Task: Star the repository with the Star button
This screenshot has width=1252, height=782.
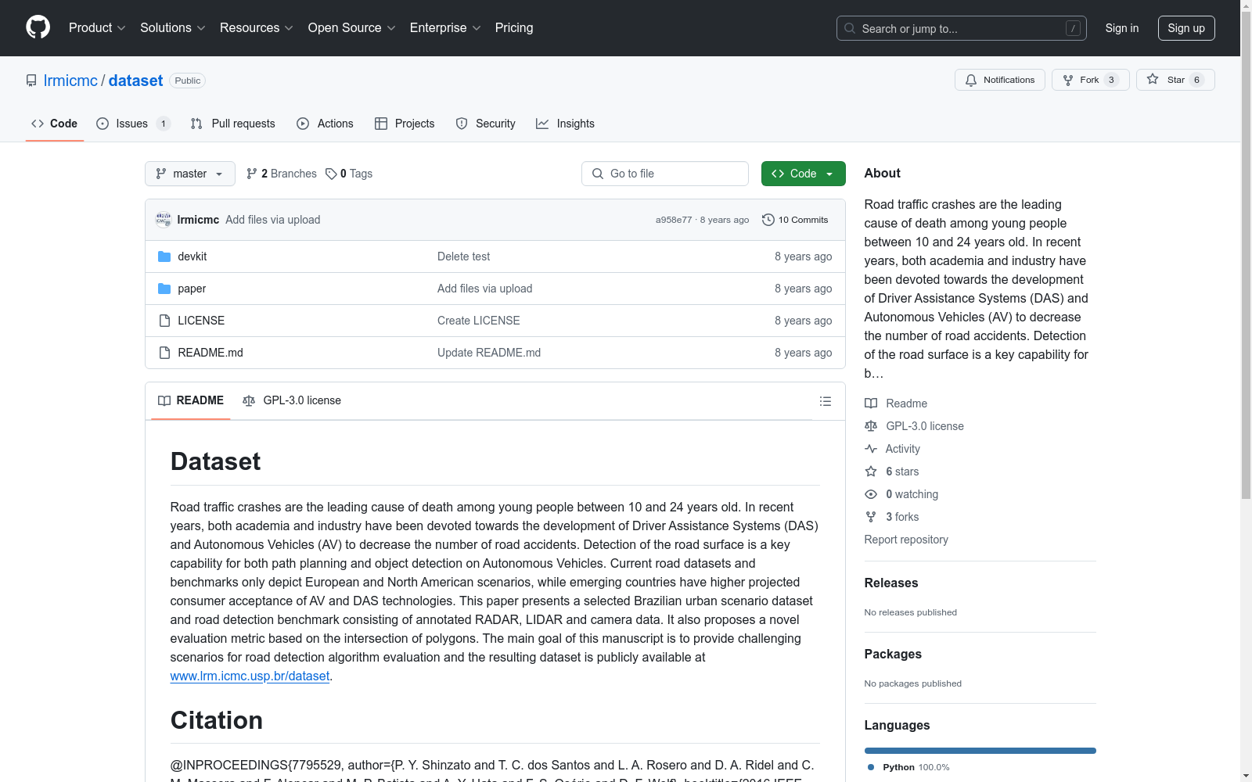Action: click(1175, 80)
